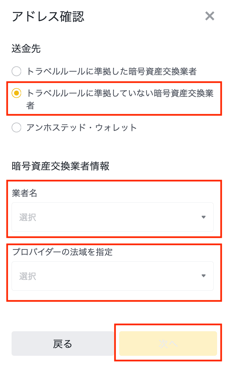Screen dimensions: 230x366
Task: Select the トラベルルールに準拠した暗号資産交換業者 radio button
Action: pos(16,71)
